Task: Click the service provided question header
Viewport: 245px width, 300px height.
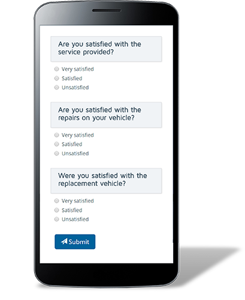Action: [x=106, y=49]
